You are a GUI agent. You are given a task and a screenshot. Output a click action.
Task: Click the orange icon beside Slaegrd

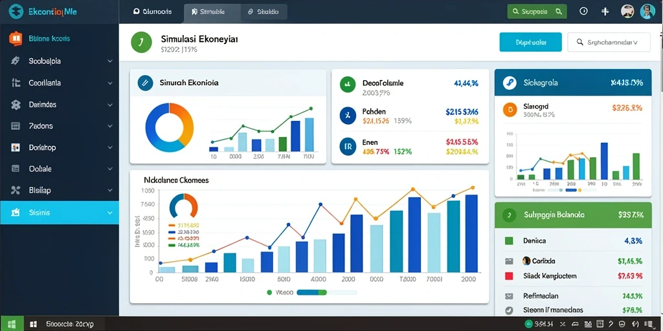(510, 109)
